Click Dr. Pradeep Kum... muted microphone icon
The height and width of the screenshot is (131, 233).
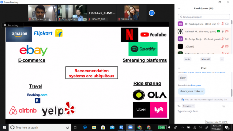222,24
